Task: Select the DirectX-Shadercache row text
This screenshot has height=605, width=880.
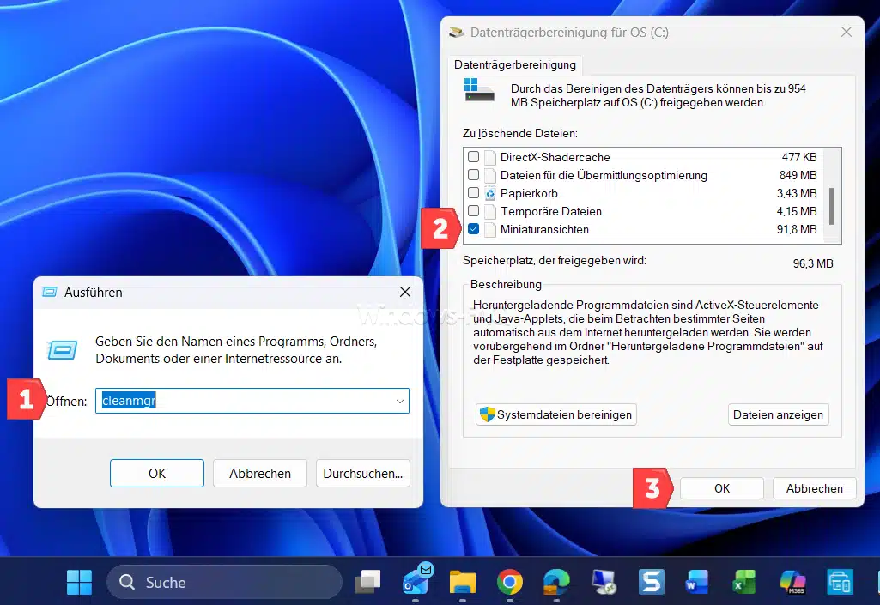Action: tap(555, 158)
